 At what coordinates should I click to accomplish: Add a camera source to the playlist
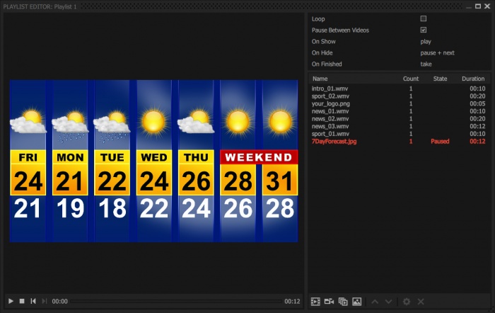click(329, 301)
